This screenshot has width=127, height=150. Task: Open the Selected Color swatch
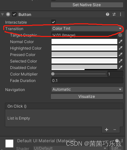coord(84,61)
